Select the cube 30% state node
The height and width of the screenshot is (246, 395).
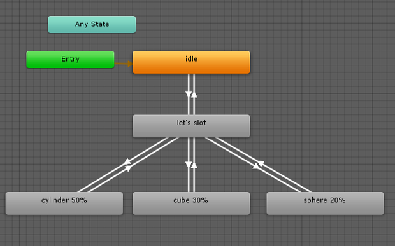191,203
